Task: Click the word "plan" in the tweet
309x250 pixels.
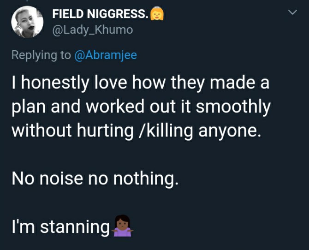Action: (x=29, y=107)
